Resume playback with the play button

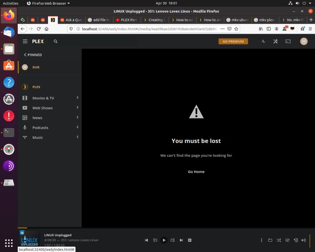click(164, 240)
